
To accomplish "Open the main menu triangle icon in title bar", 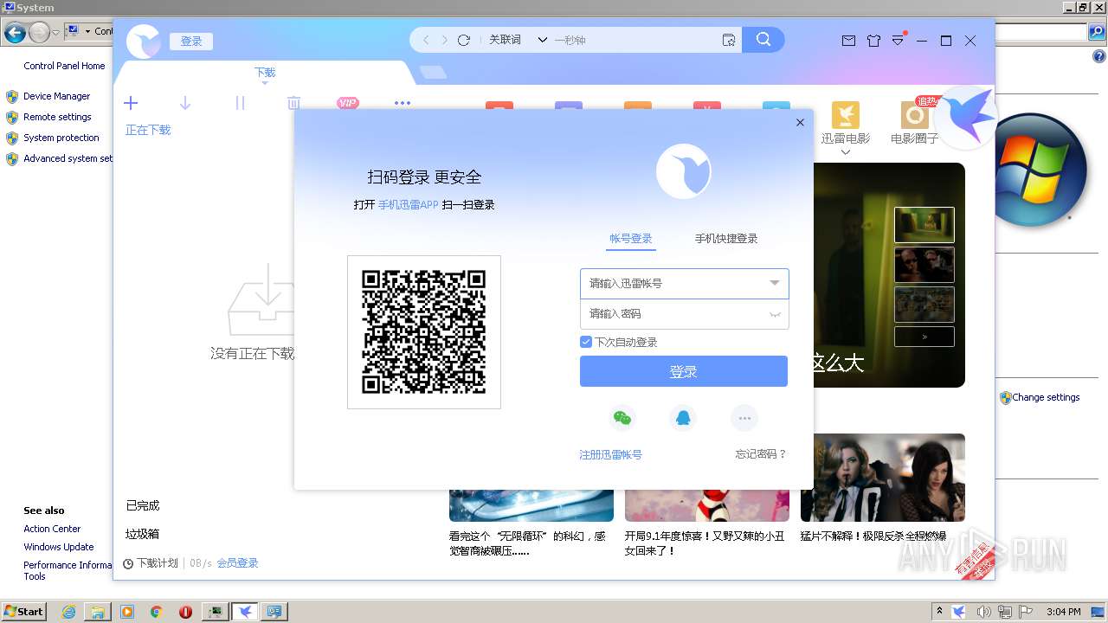I will [x=898, y=41].
